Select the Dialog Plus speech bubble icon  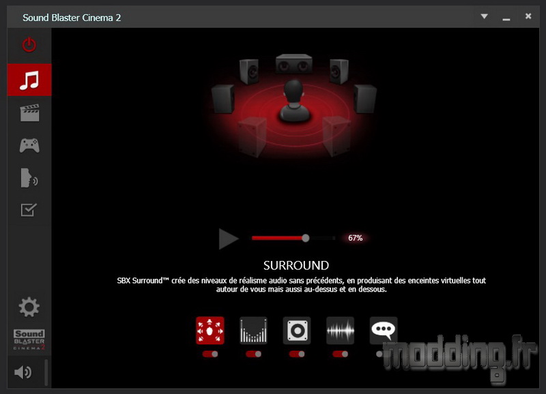pyautogui.click(x=384, y=331)
